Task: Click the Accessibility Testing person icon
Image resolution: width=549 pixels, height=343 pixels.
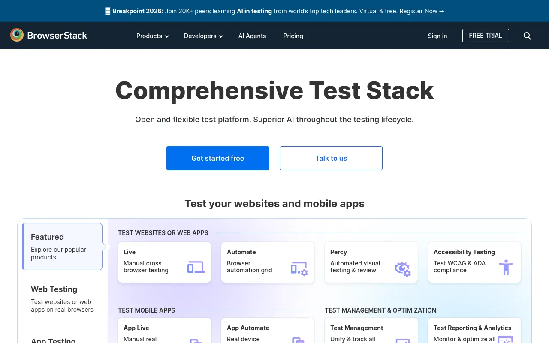Action: (x=506, y=267)
